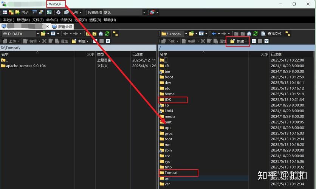
Task: Click the Synchronize (同步) toolbar button
Action: [22, 12]
